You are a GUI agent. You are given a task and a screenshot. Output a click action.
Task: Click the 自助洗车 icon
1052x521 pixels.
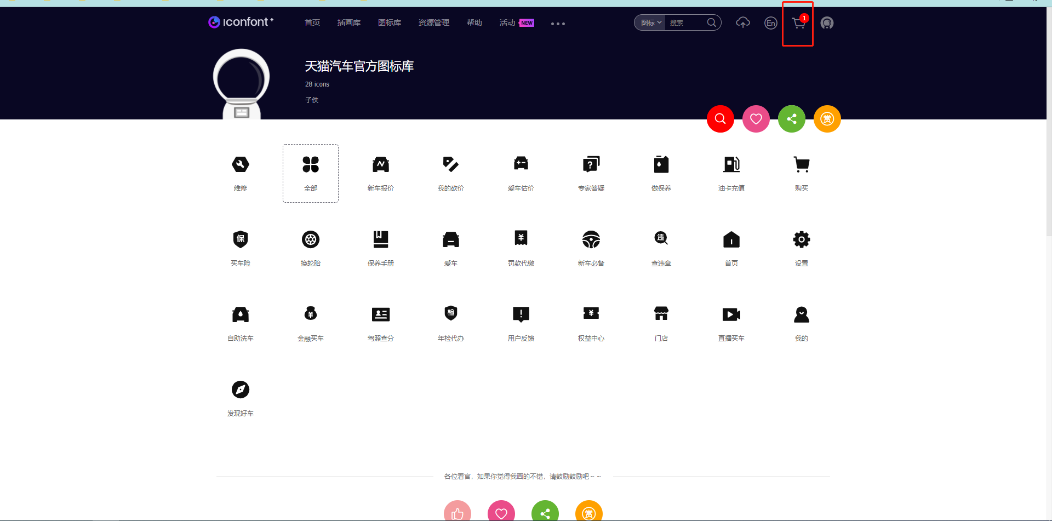click(x=241, y=314)
